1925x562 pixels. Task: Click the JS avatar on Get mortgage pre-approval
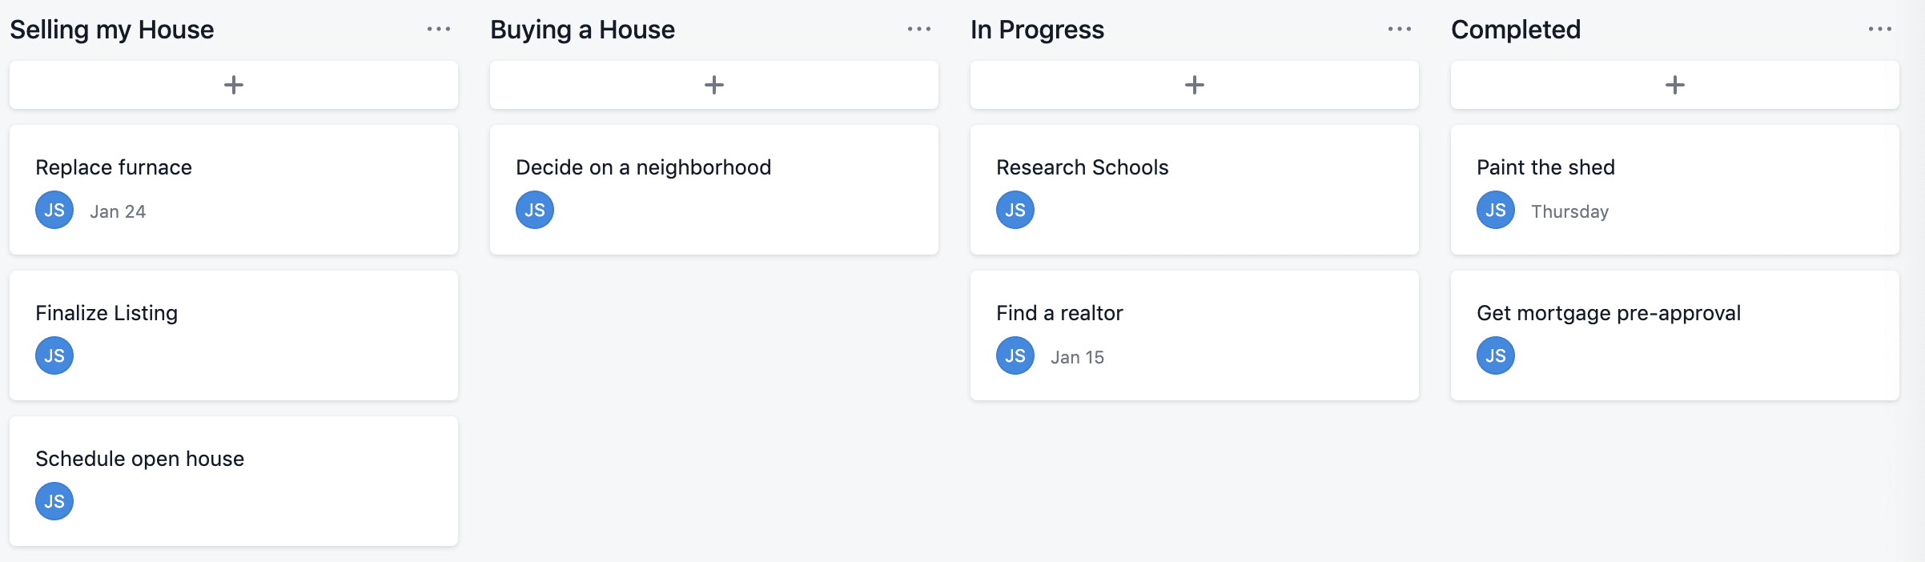[1494, 355]
